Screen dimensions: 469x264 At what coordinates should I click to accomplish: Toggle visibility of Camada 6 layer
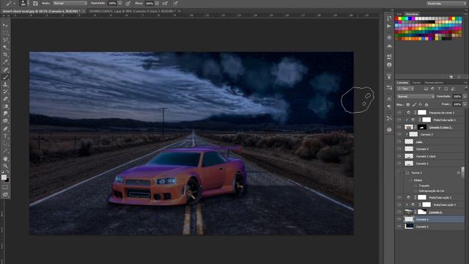[x=399, y=219]
